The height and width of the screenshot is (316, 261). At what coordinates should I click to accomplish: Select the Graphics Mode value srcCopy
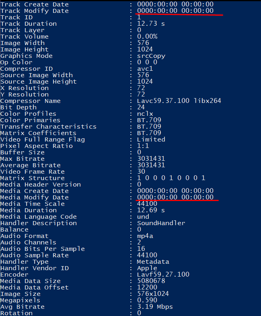click(x=151, y=56)
